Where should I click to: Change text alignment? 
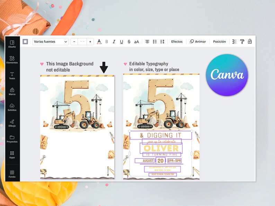pyautogui.click(x=147, y=42)
